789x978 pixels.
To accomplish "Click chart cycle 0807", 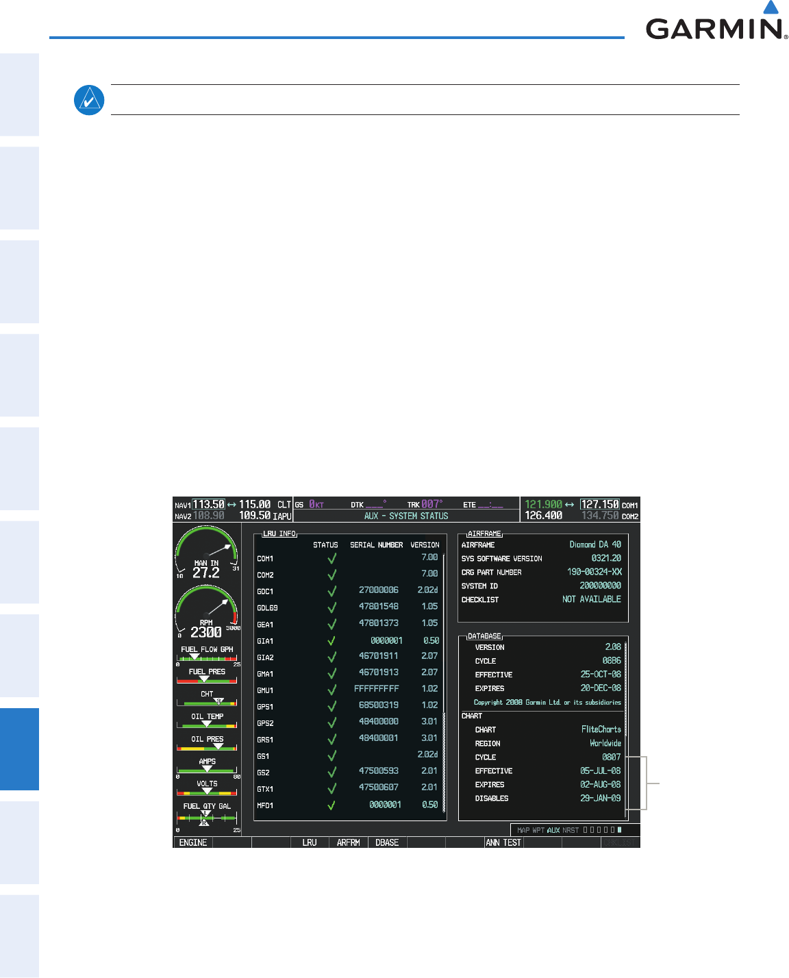I will [x=612, y=757].
